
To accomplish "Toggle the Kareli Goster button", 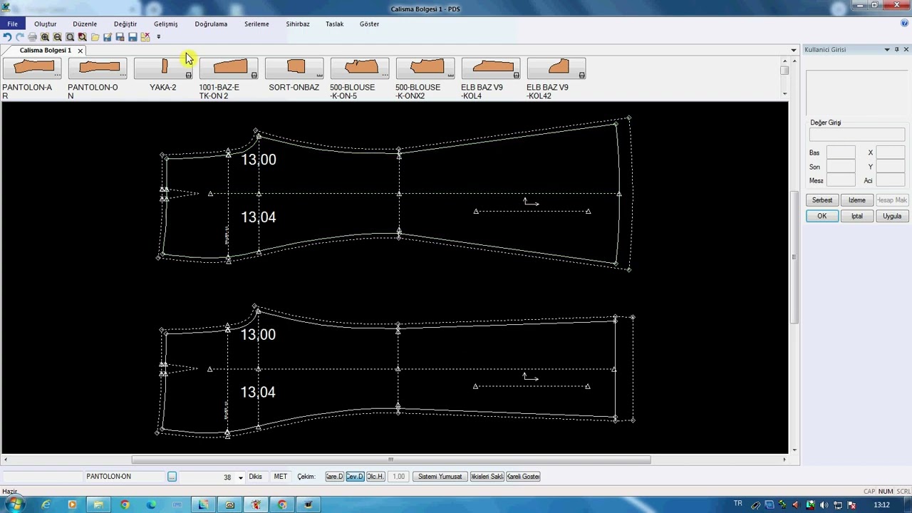I will click(x=523, y=477).
